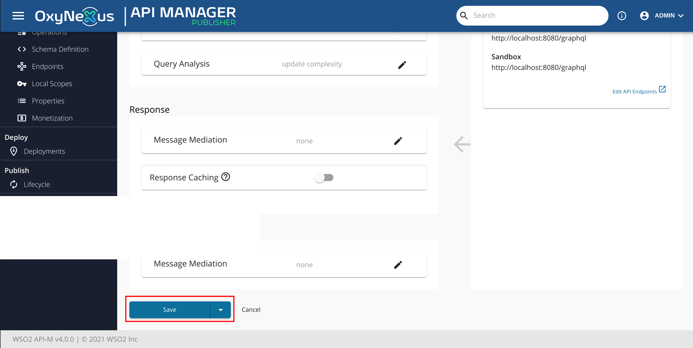The image size is (693, 348).
Task: Click the 'Publish' sidebar section label
Action: (17, 170)
